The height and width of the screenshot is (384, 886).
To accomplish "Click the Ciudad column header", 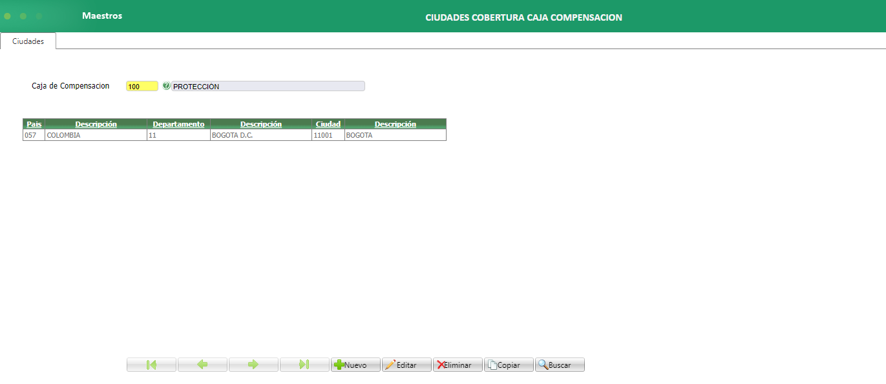I will 329,123.
